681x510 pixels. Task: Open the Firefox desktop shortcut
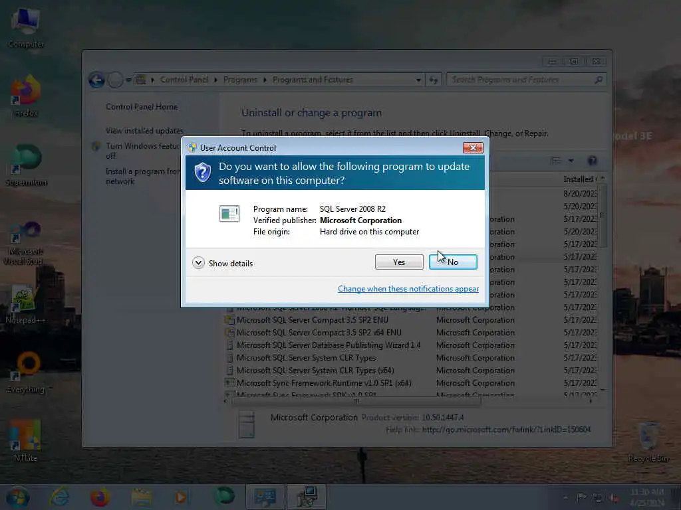(x=26, y=96)
